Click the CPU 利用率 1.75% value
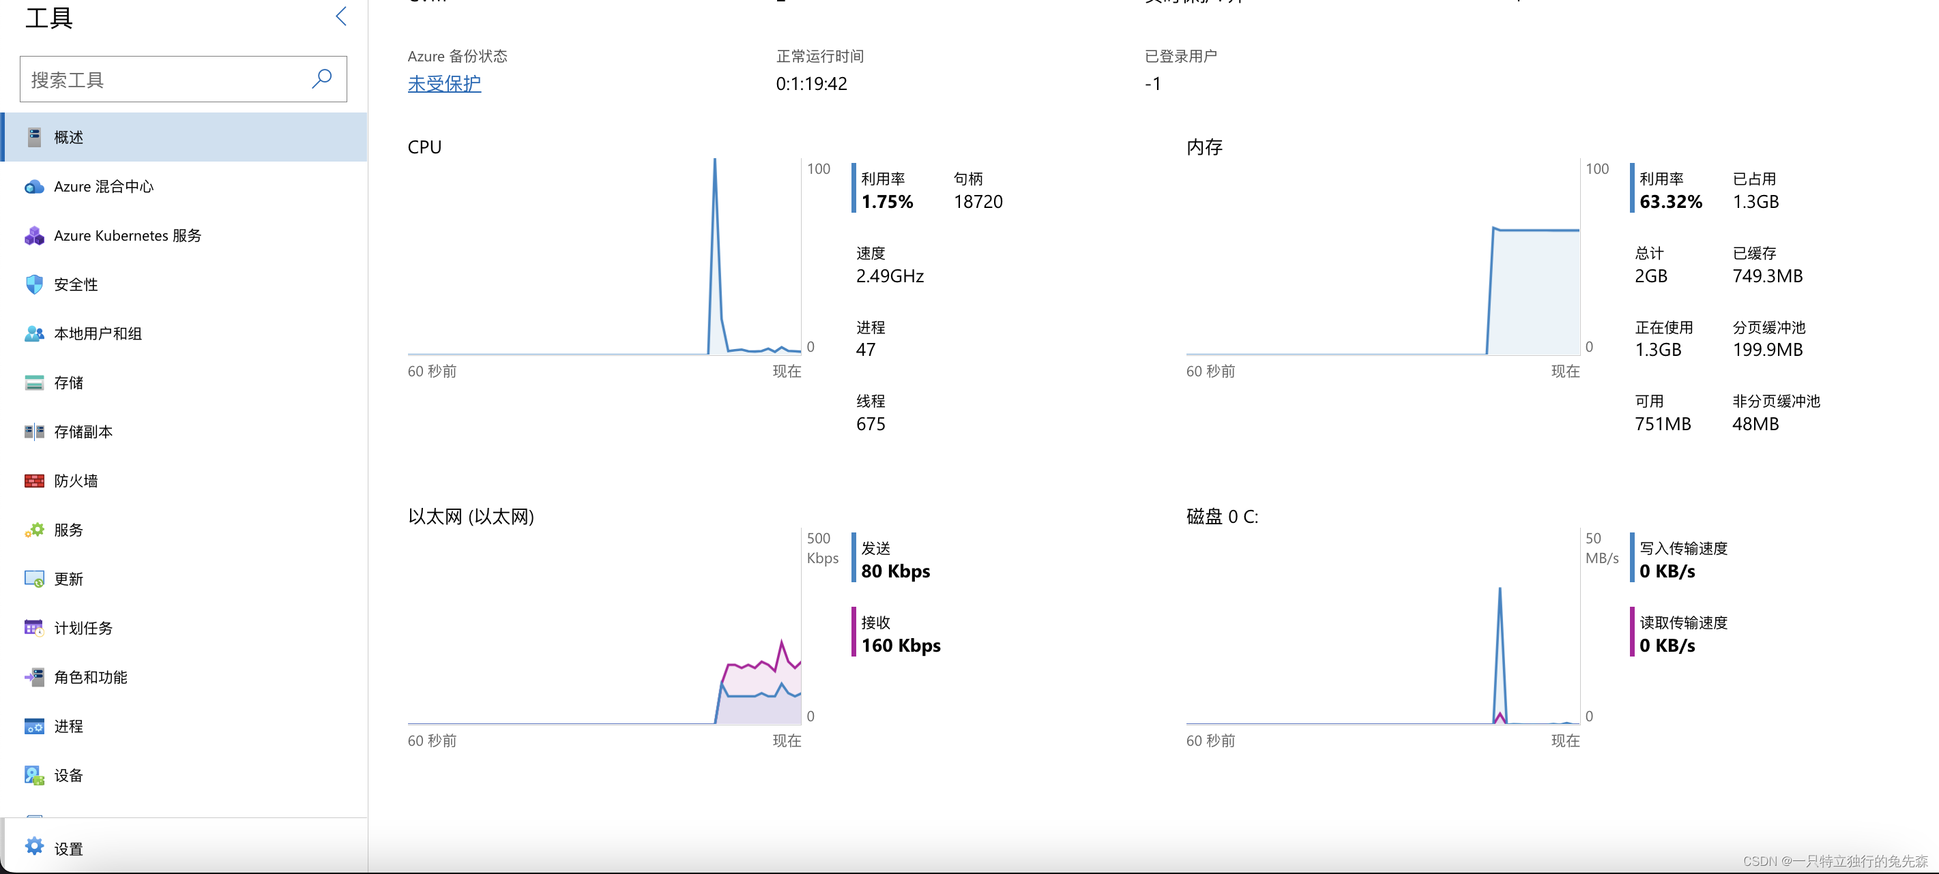This screenshot has width=1939, height=874. [x=887, y=202]
